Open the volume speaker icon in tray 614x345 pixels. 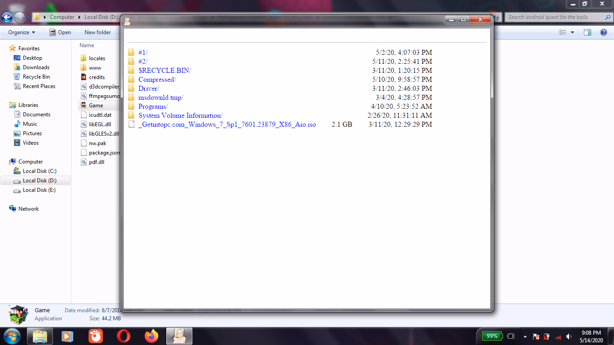click(569, 336)
